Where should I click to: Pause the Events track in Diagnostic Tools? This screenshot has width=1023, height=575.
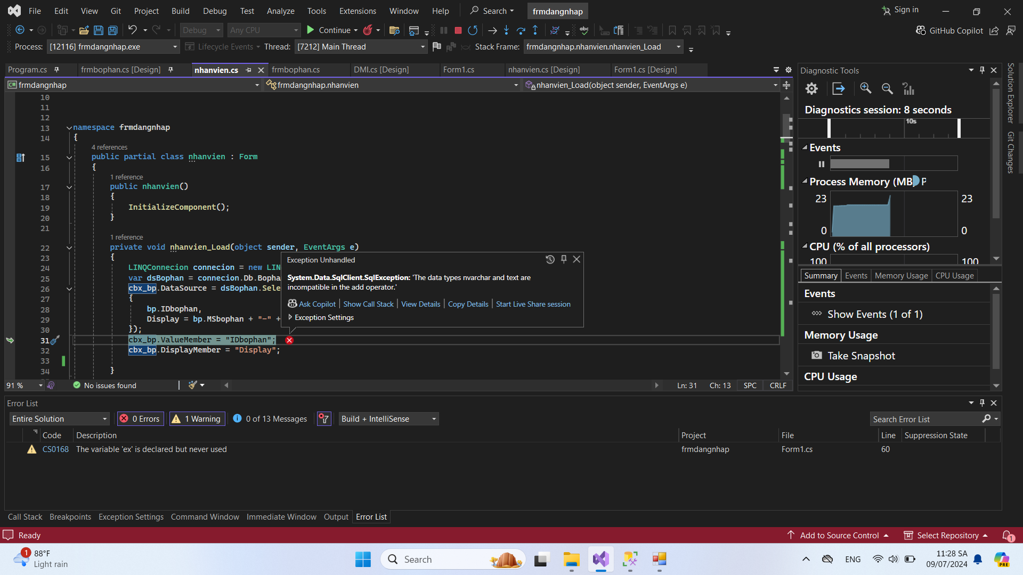(x=822, y=164)
